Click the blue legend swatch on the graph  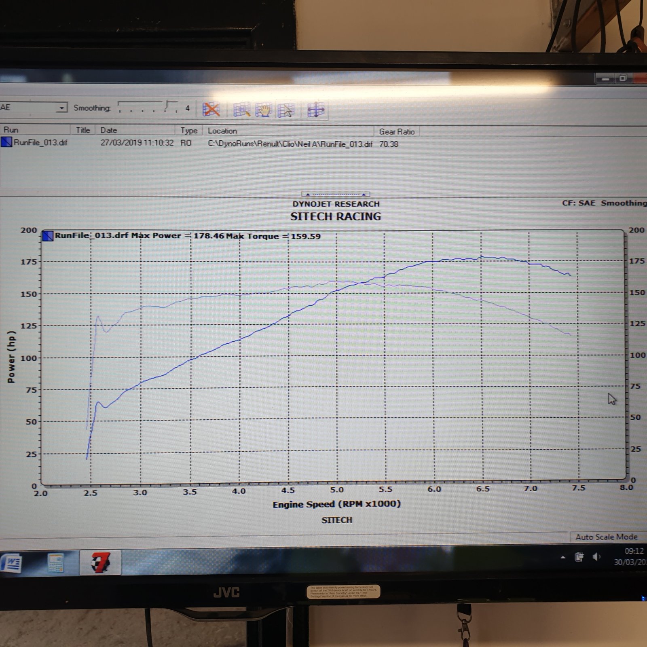[x=48, y=236]
